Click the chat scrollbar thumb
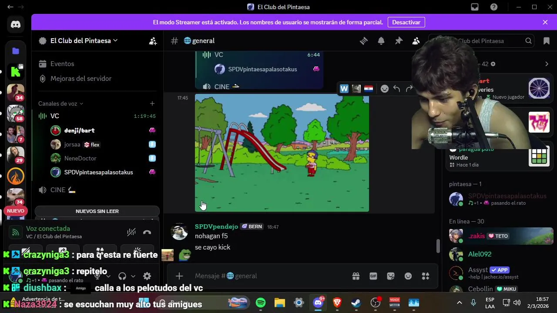Viewport: 557px width, 313px height. click(438, 246)
